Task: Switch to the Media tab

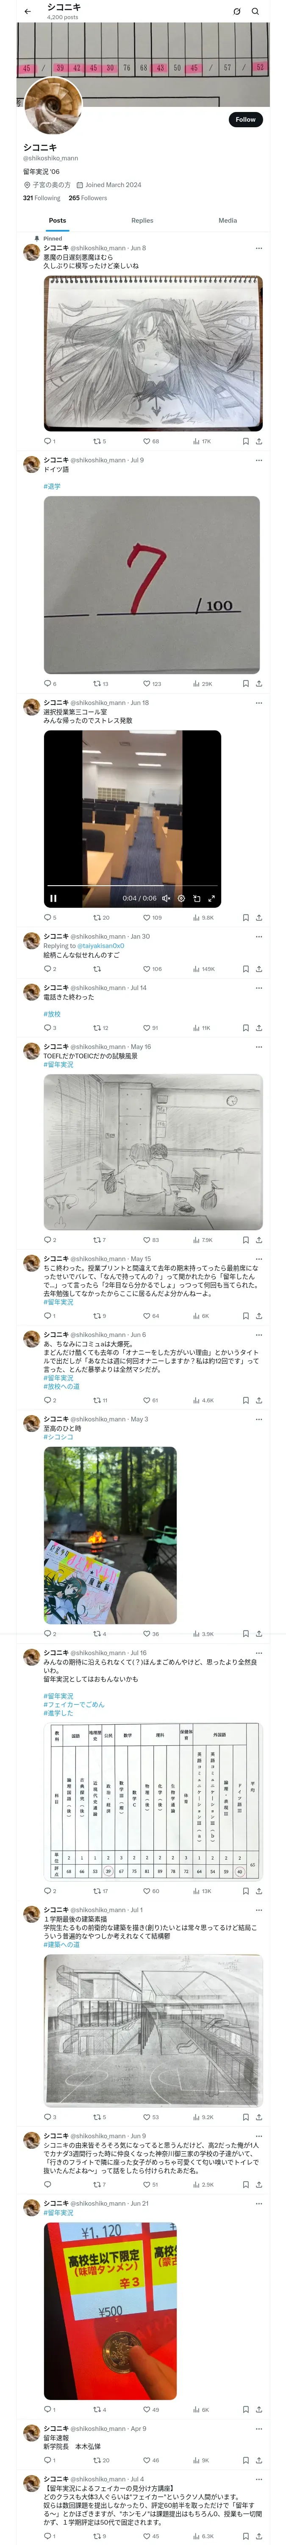Action: coord(228,220)
